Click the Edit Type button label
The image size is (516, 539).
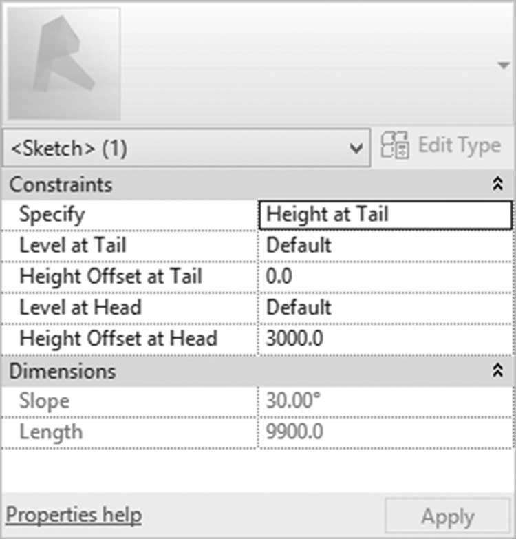[x=460, y=146]
